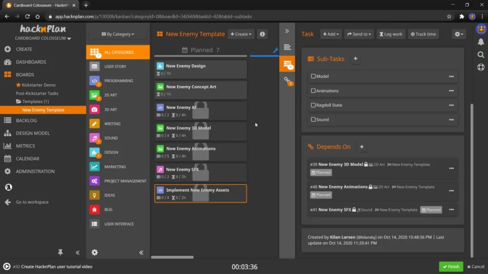The height and width of the screenshot is (274, 488).
Task: Expand the Send to dropdown
Action: 359,34
